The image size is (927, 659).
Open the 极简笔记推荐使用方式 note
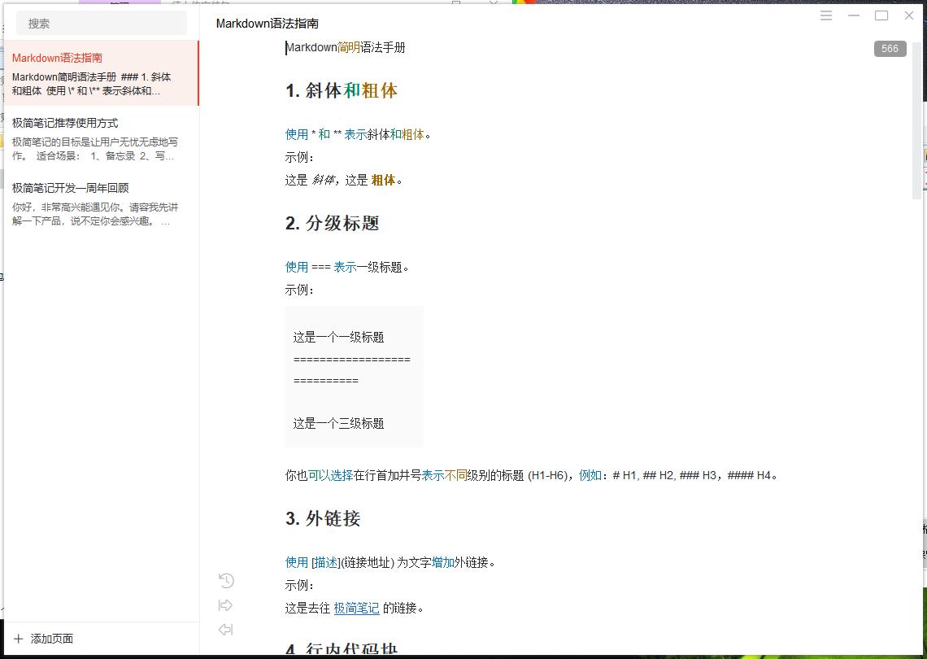(x=101, y=139)
